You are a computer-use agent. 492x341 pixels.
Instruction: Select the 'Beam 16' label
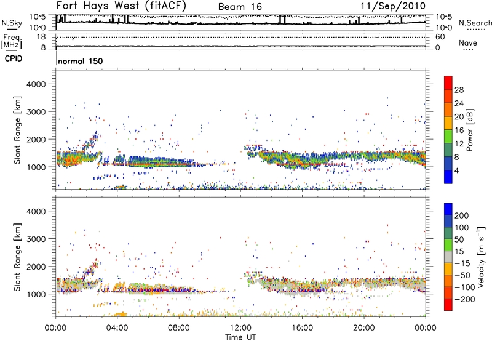(240, 7)
